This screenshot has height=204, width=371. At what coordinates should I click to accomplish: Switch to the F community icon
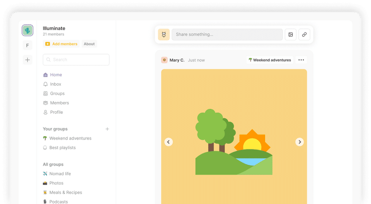[x=27, y=46]
